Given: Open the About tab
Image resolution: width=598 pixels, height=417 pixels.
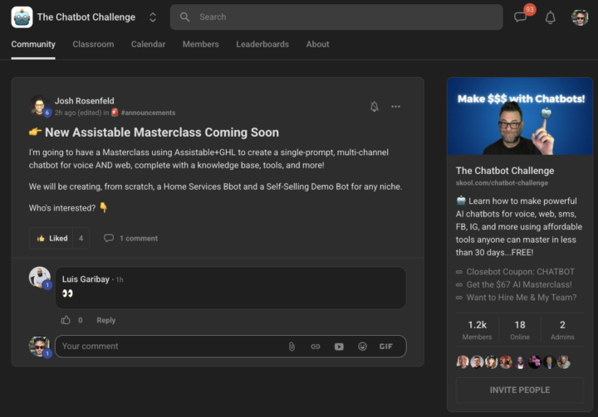Looking at the screenshot, I should [x=317, y=44].
